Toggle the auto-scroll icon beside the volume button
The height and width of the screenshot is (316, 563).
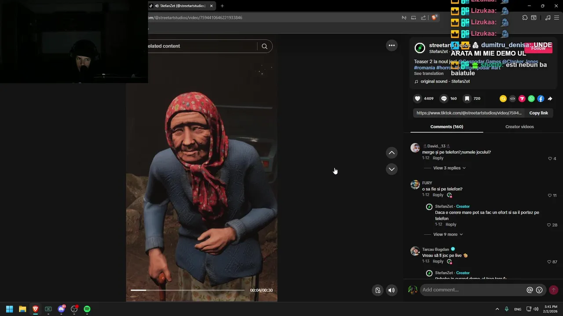(377, 290)
